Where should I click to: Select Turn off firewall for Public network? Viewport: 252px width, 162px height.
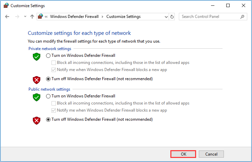click(48, 119)
